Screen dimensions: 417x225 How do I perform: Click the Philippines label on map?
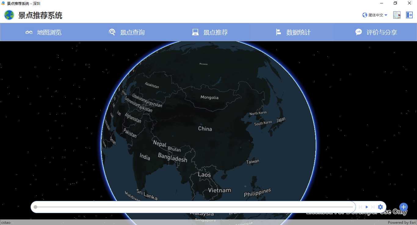257,193
